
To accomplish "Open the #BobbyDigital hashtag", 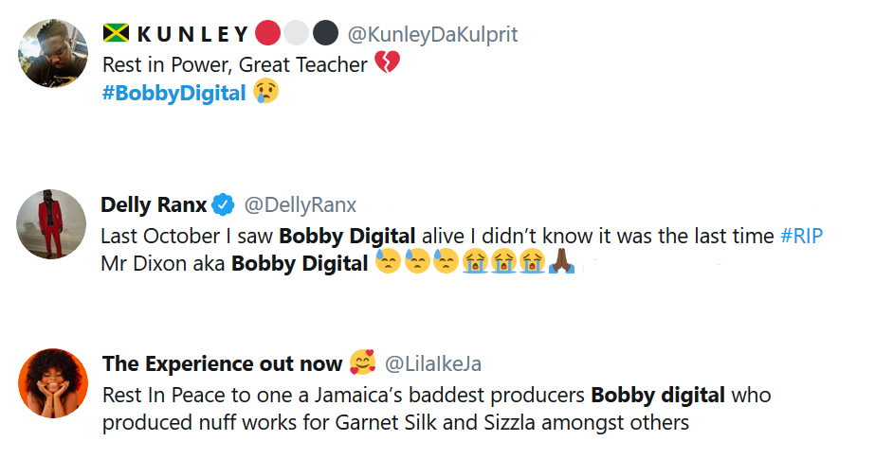I will click(173, 94).
